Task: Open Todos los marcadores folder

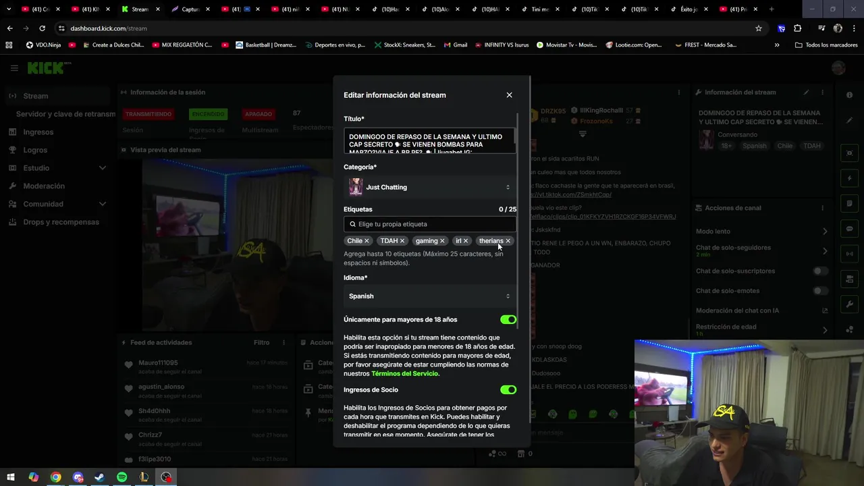Action: click(x=826, y=45)
